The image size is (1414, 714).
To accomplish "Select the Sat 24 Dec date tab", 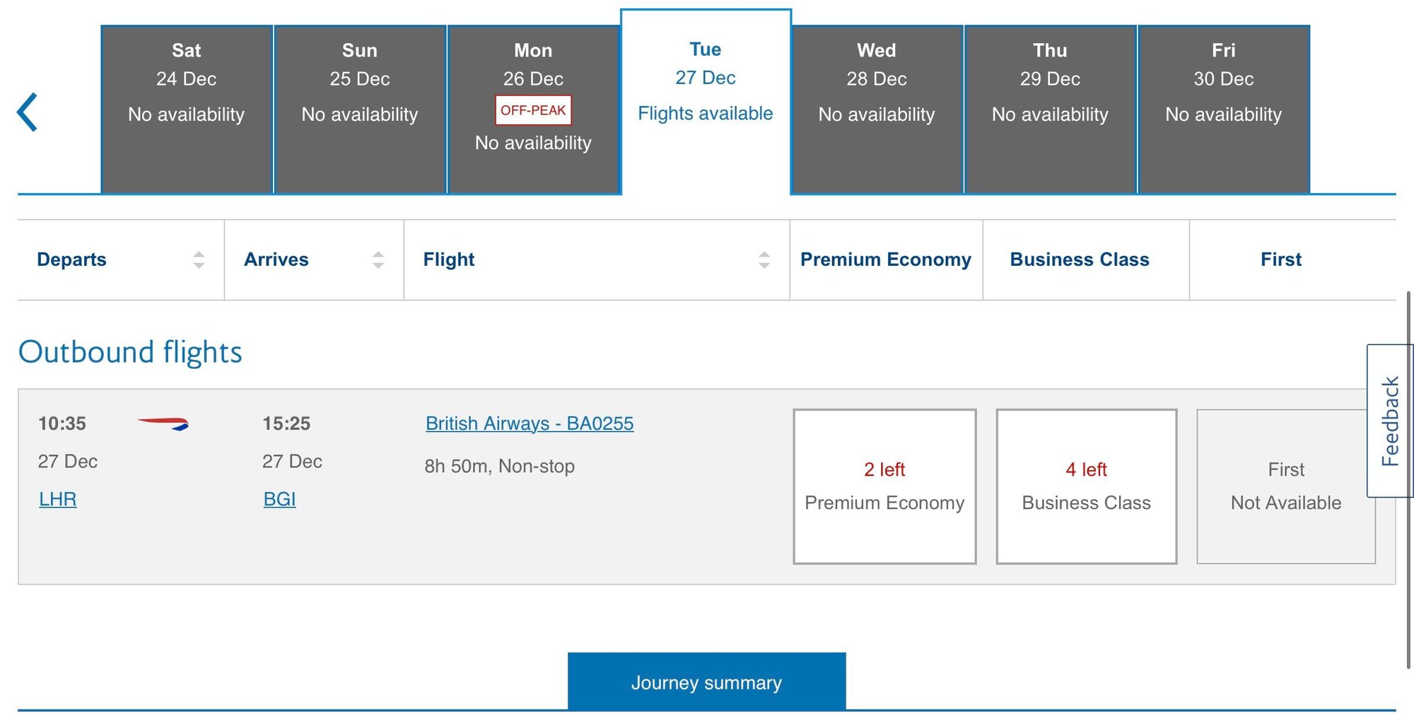I will [187, 110].
